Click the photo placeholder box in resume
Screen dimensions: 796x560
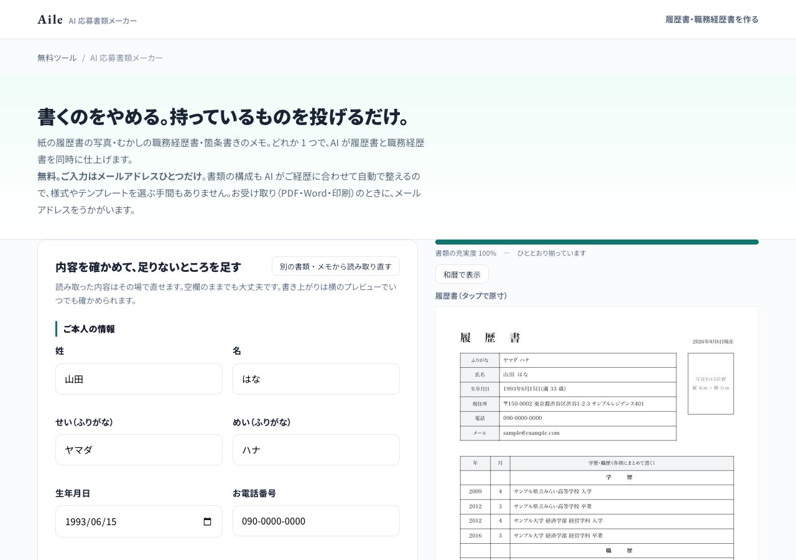tap(711, 383)
